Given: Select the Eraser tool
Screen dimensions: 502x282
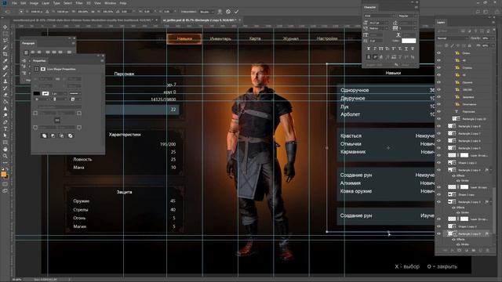Looking at the screenshot, I should [x=5, y=95].
